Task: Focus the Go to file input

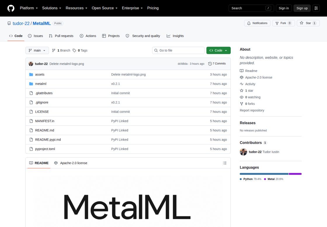Action: (x=178, y=50)
